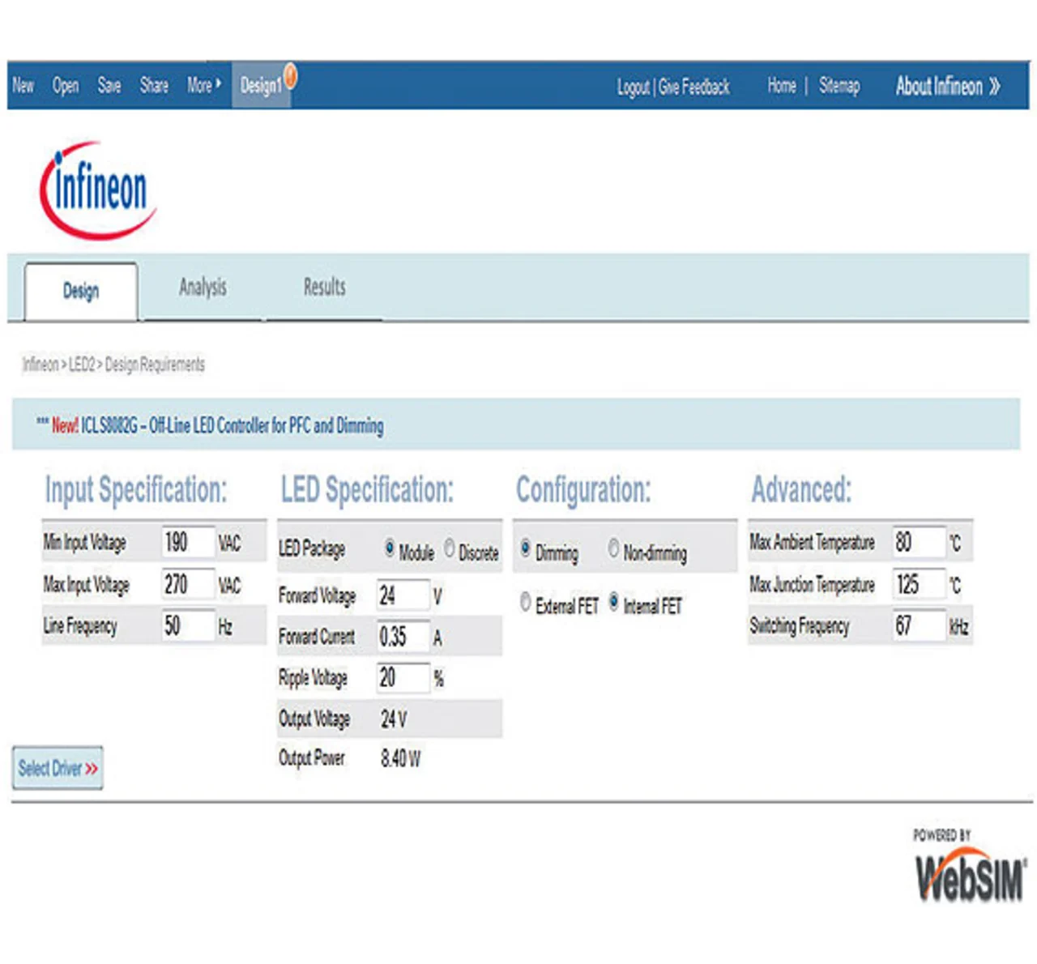Image resolution: width=1037 pixels, height=964 pixels.
Task: Select the Discrete LED package option
Action: tap(450, 548)
